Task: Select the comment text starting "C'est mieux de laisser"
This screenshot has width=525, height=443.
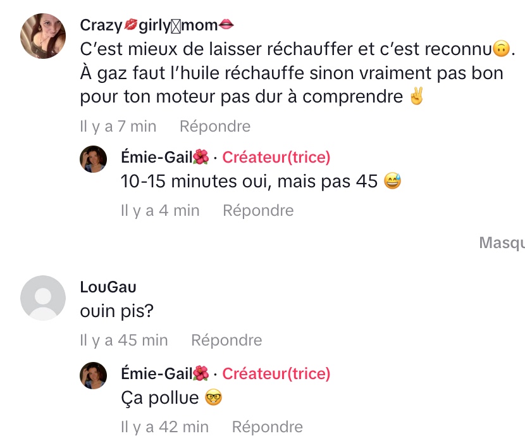Action: coord(291,73)
